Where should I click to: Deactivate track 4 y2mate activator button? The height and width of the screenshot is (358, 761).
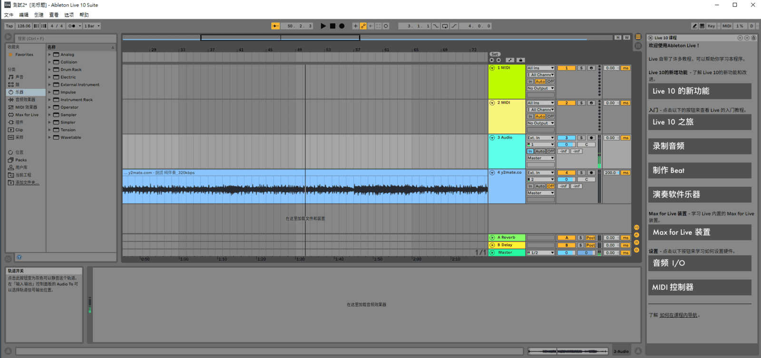[566, 173]
